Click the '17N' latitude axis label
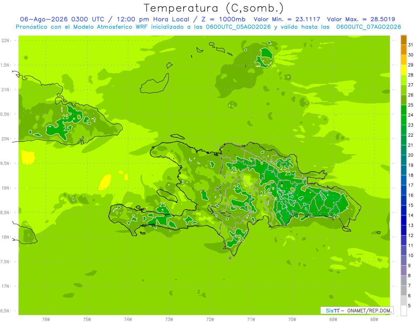Viewport: 420px width, 324px height. [5, 286]
